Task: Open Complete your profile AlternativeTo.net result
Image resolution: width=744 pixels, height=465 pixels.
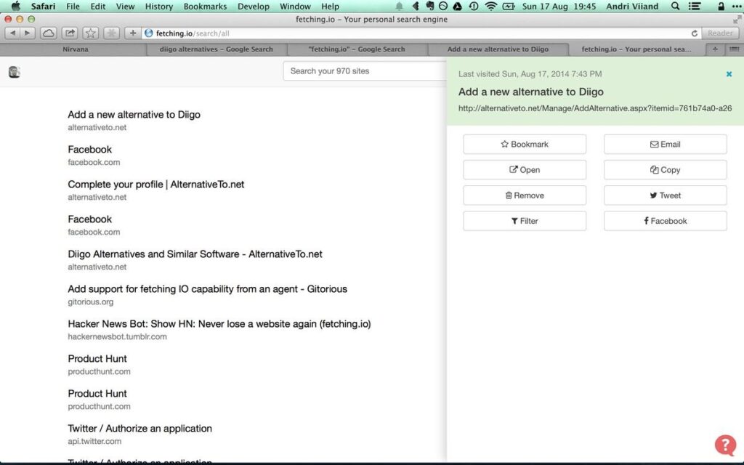Action: (155, 184)
